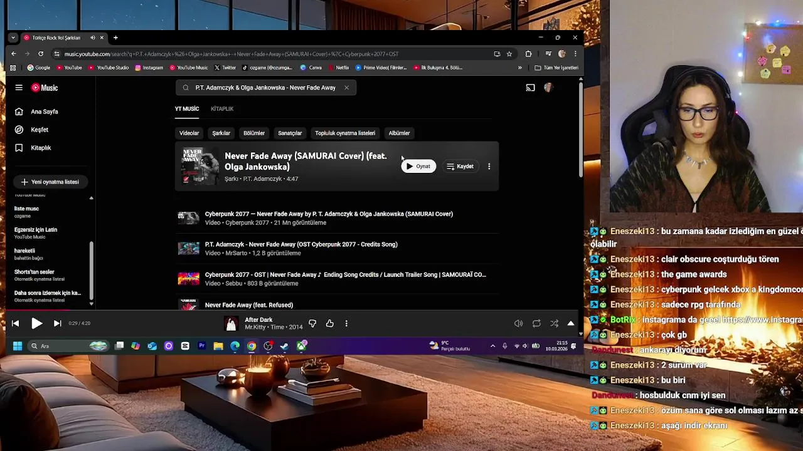803x451 pixels.
Task: Open the browser extensions puzzle icon
Action: 528,54
